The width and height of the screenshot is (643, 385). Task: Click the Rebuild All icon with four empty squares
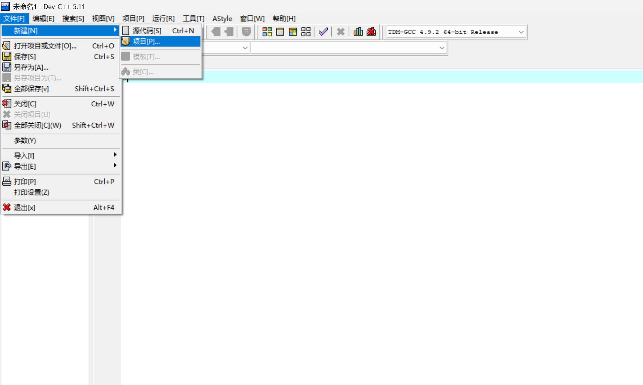pos(306,32)
